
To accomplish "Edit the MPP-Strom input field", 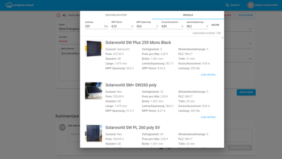I will click(122, 26).
